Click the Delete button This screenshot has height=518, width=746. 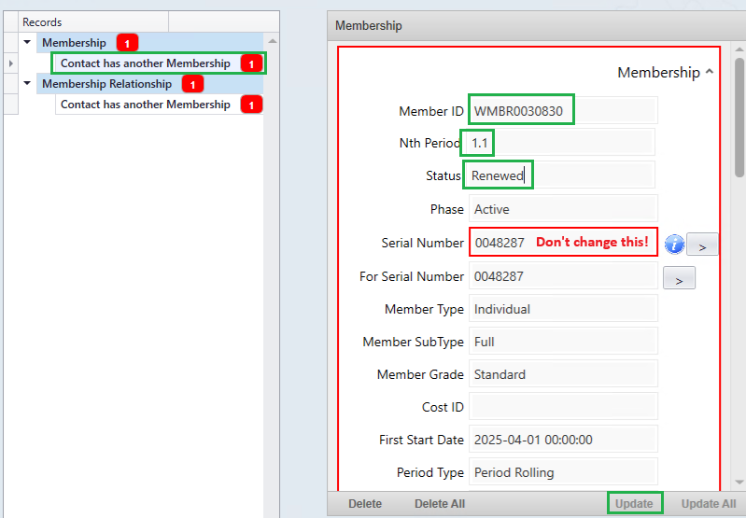pyautogui.click(x=365, y=503)
